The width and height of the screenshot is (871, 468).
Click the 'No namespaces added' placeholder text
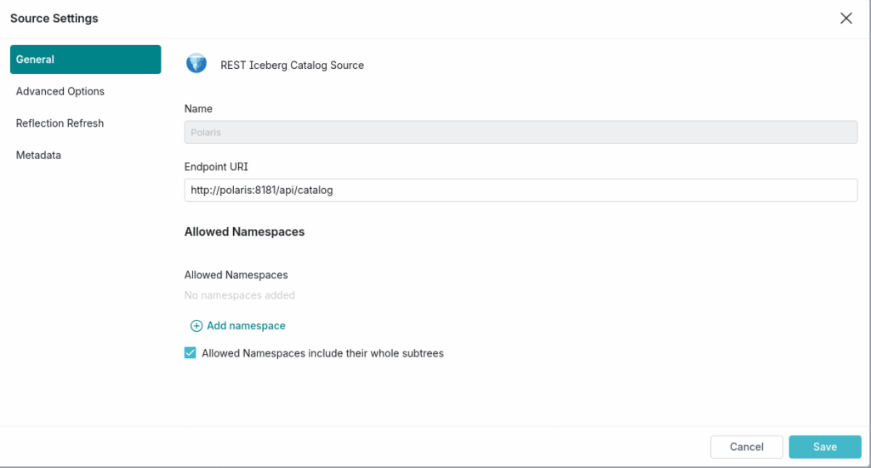point(239,295)
